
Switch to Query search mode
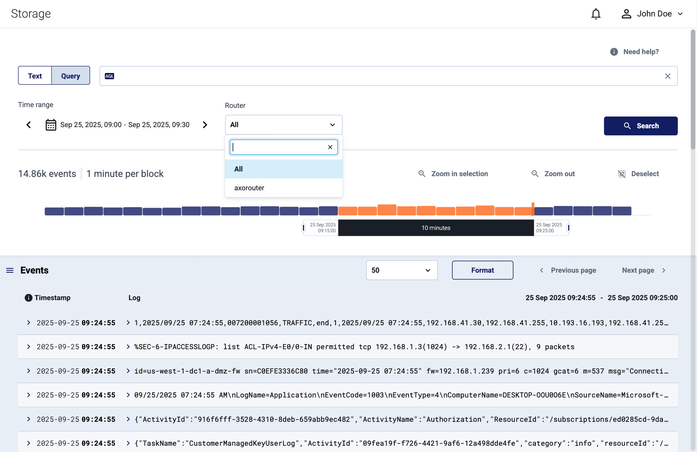[x=71, y=76]
